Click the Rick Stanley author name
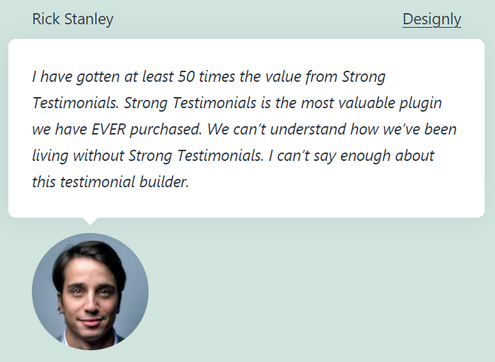This screenshot has height=362, width=495. point(73,19)
